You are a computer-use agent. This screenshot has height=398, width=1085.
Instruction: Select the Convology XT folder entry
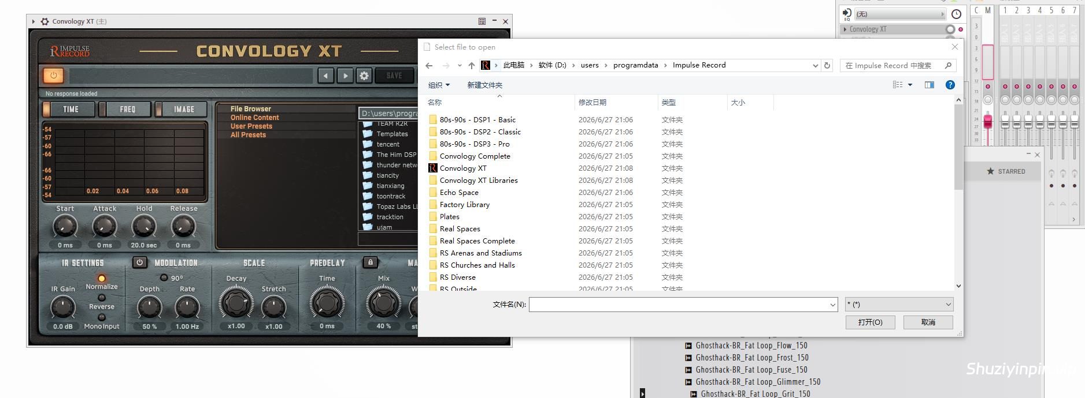(462, 168)
